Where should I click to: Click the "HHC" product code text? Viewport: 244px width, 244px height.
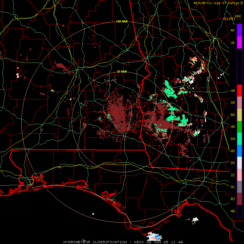[x=238, y=16]
